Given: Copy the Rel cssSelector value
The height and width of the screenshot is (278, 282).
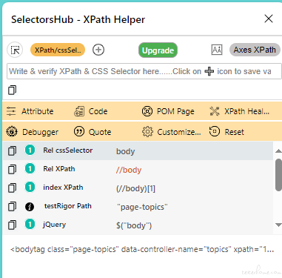Looking at the screenshot, I should (x=12, y=150).
